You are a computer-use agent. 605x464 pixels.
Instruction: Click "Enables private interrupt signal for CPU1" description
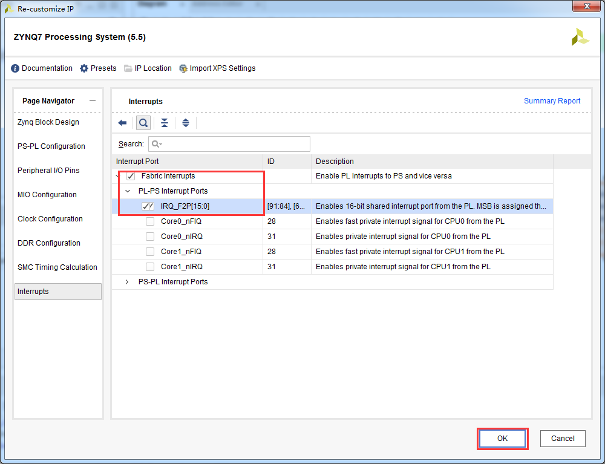click(403, 267)
